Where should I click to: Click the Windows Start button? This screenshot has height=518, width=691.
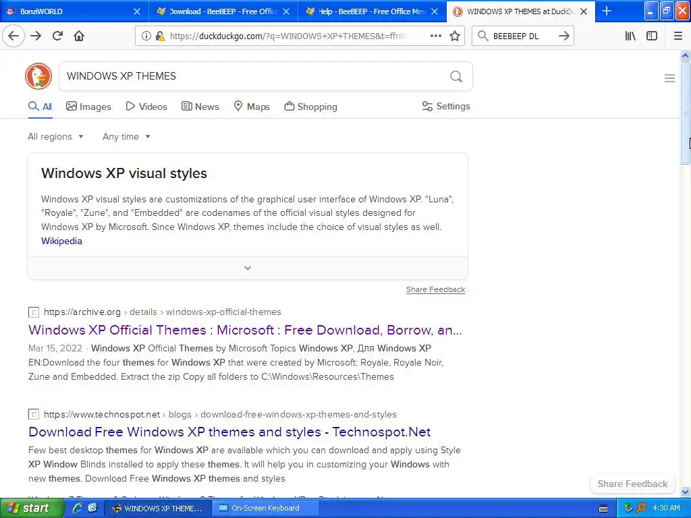click(x=31, y=508)
